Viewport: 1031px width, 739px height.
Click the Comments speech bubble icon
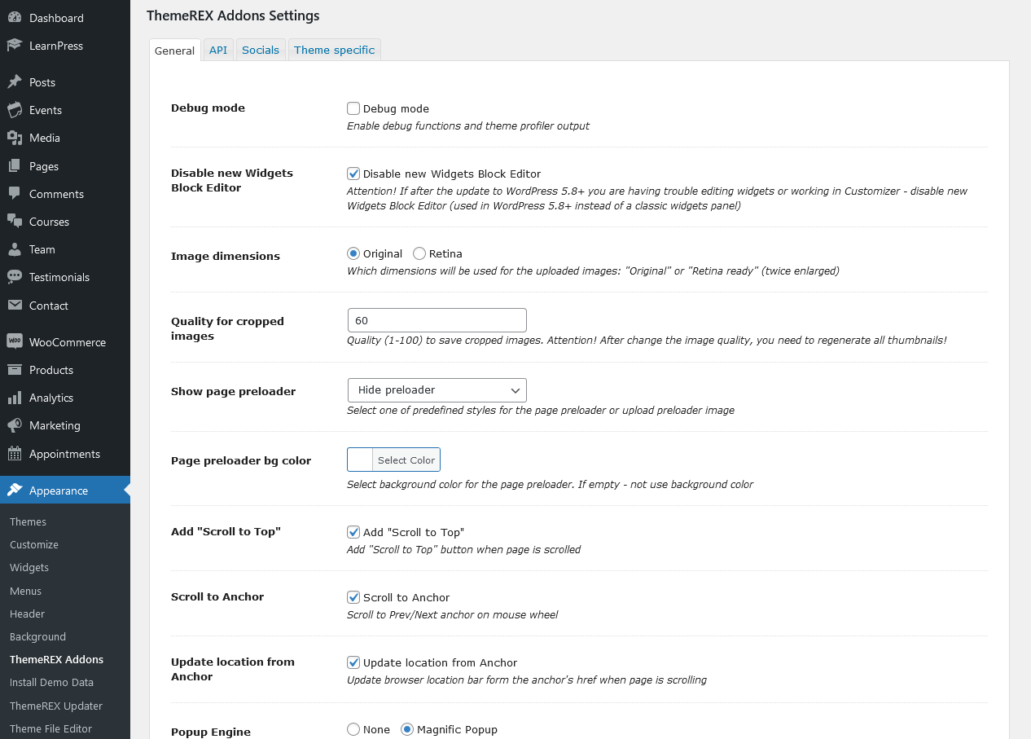[15, 194]
